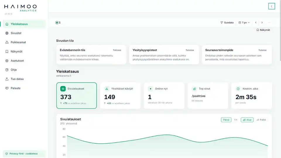The height and width of the screenshot is (158, 281).
Task: Click the page scrollbar thumb at the right edge
Action: point(280,30)
